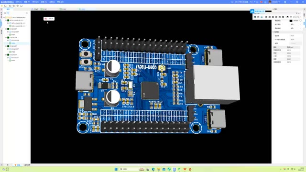The height and width of the screenshot is (172, 306).
Task: Open the second menu in the menu bar
Action: (x=27, y=2)
